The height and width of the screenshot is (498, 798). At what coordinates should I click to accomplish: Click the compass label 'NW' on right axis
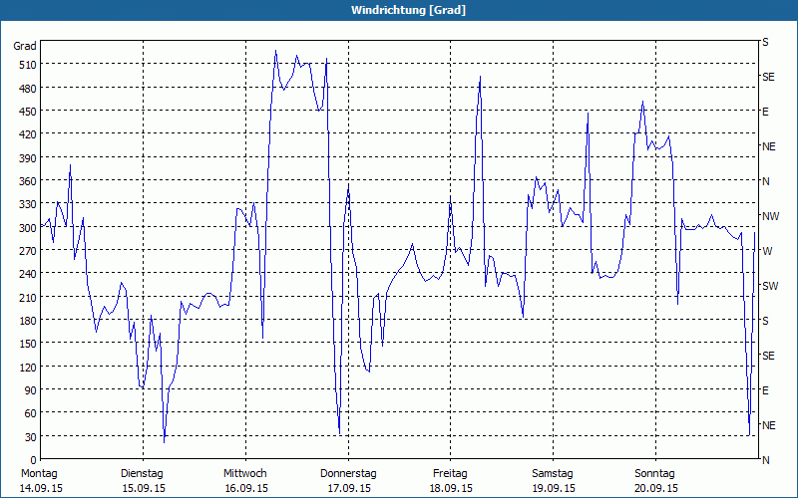770,216
